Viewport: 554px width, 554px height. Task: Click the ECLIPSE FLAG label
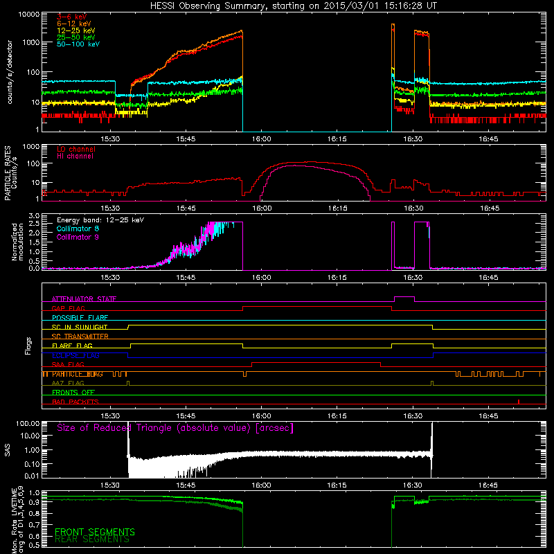(75, 355)
